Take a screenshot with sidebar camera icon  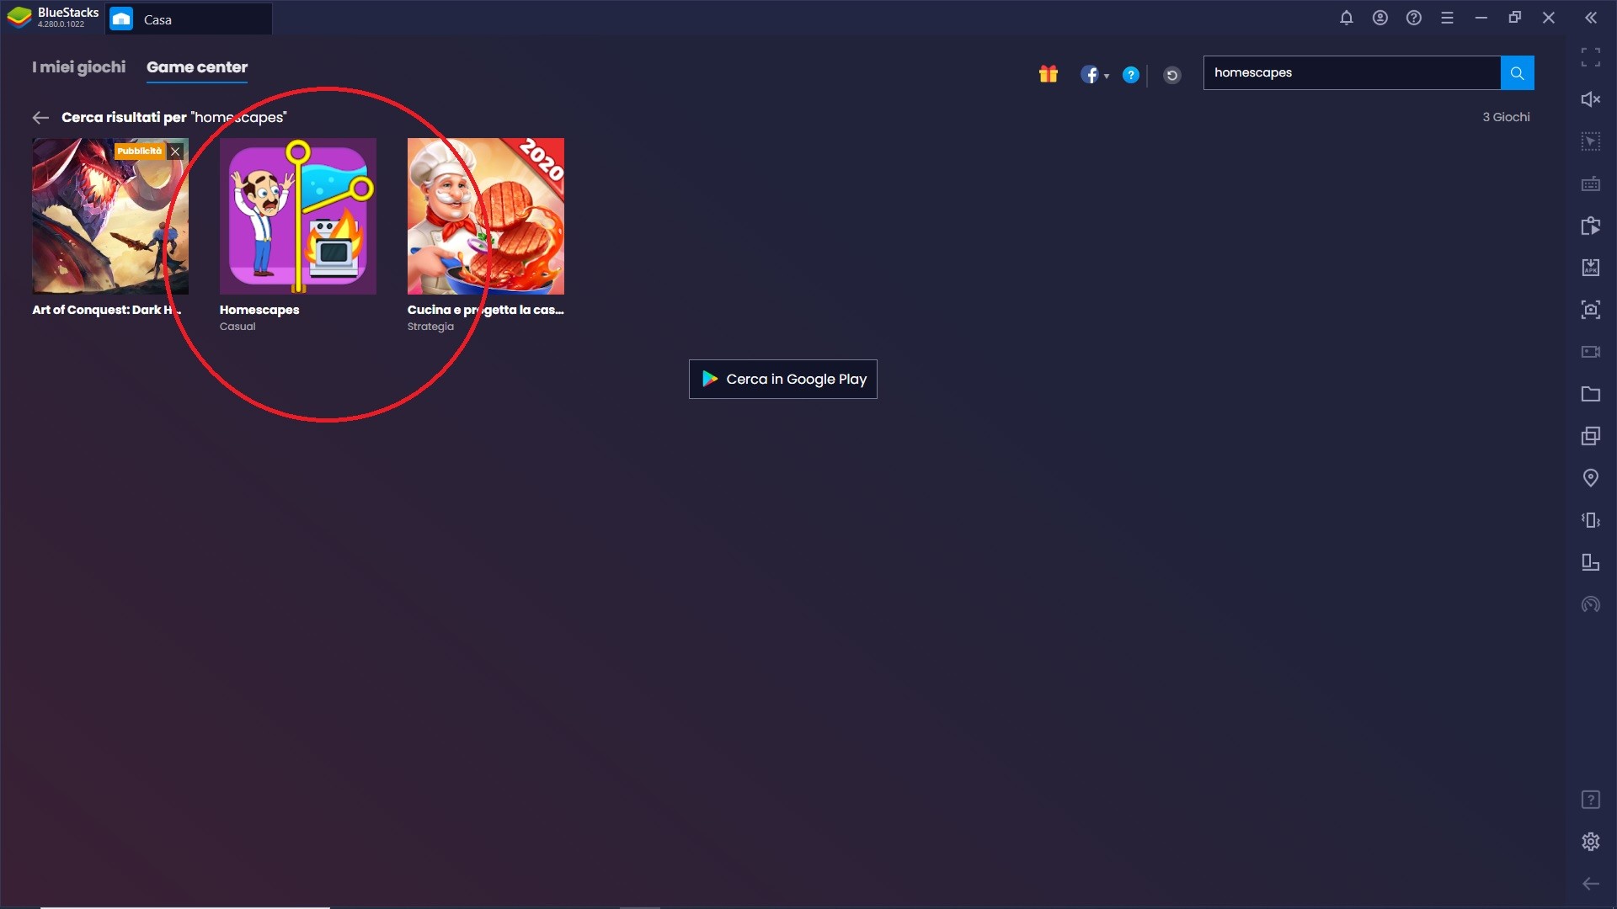(1590, 310)
